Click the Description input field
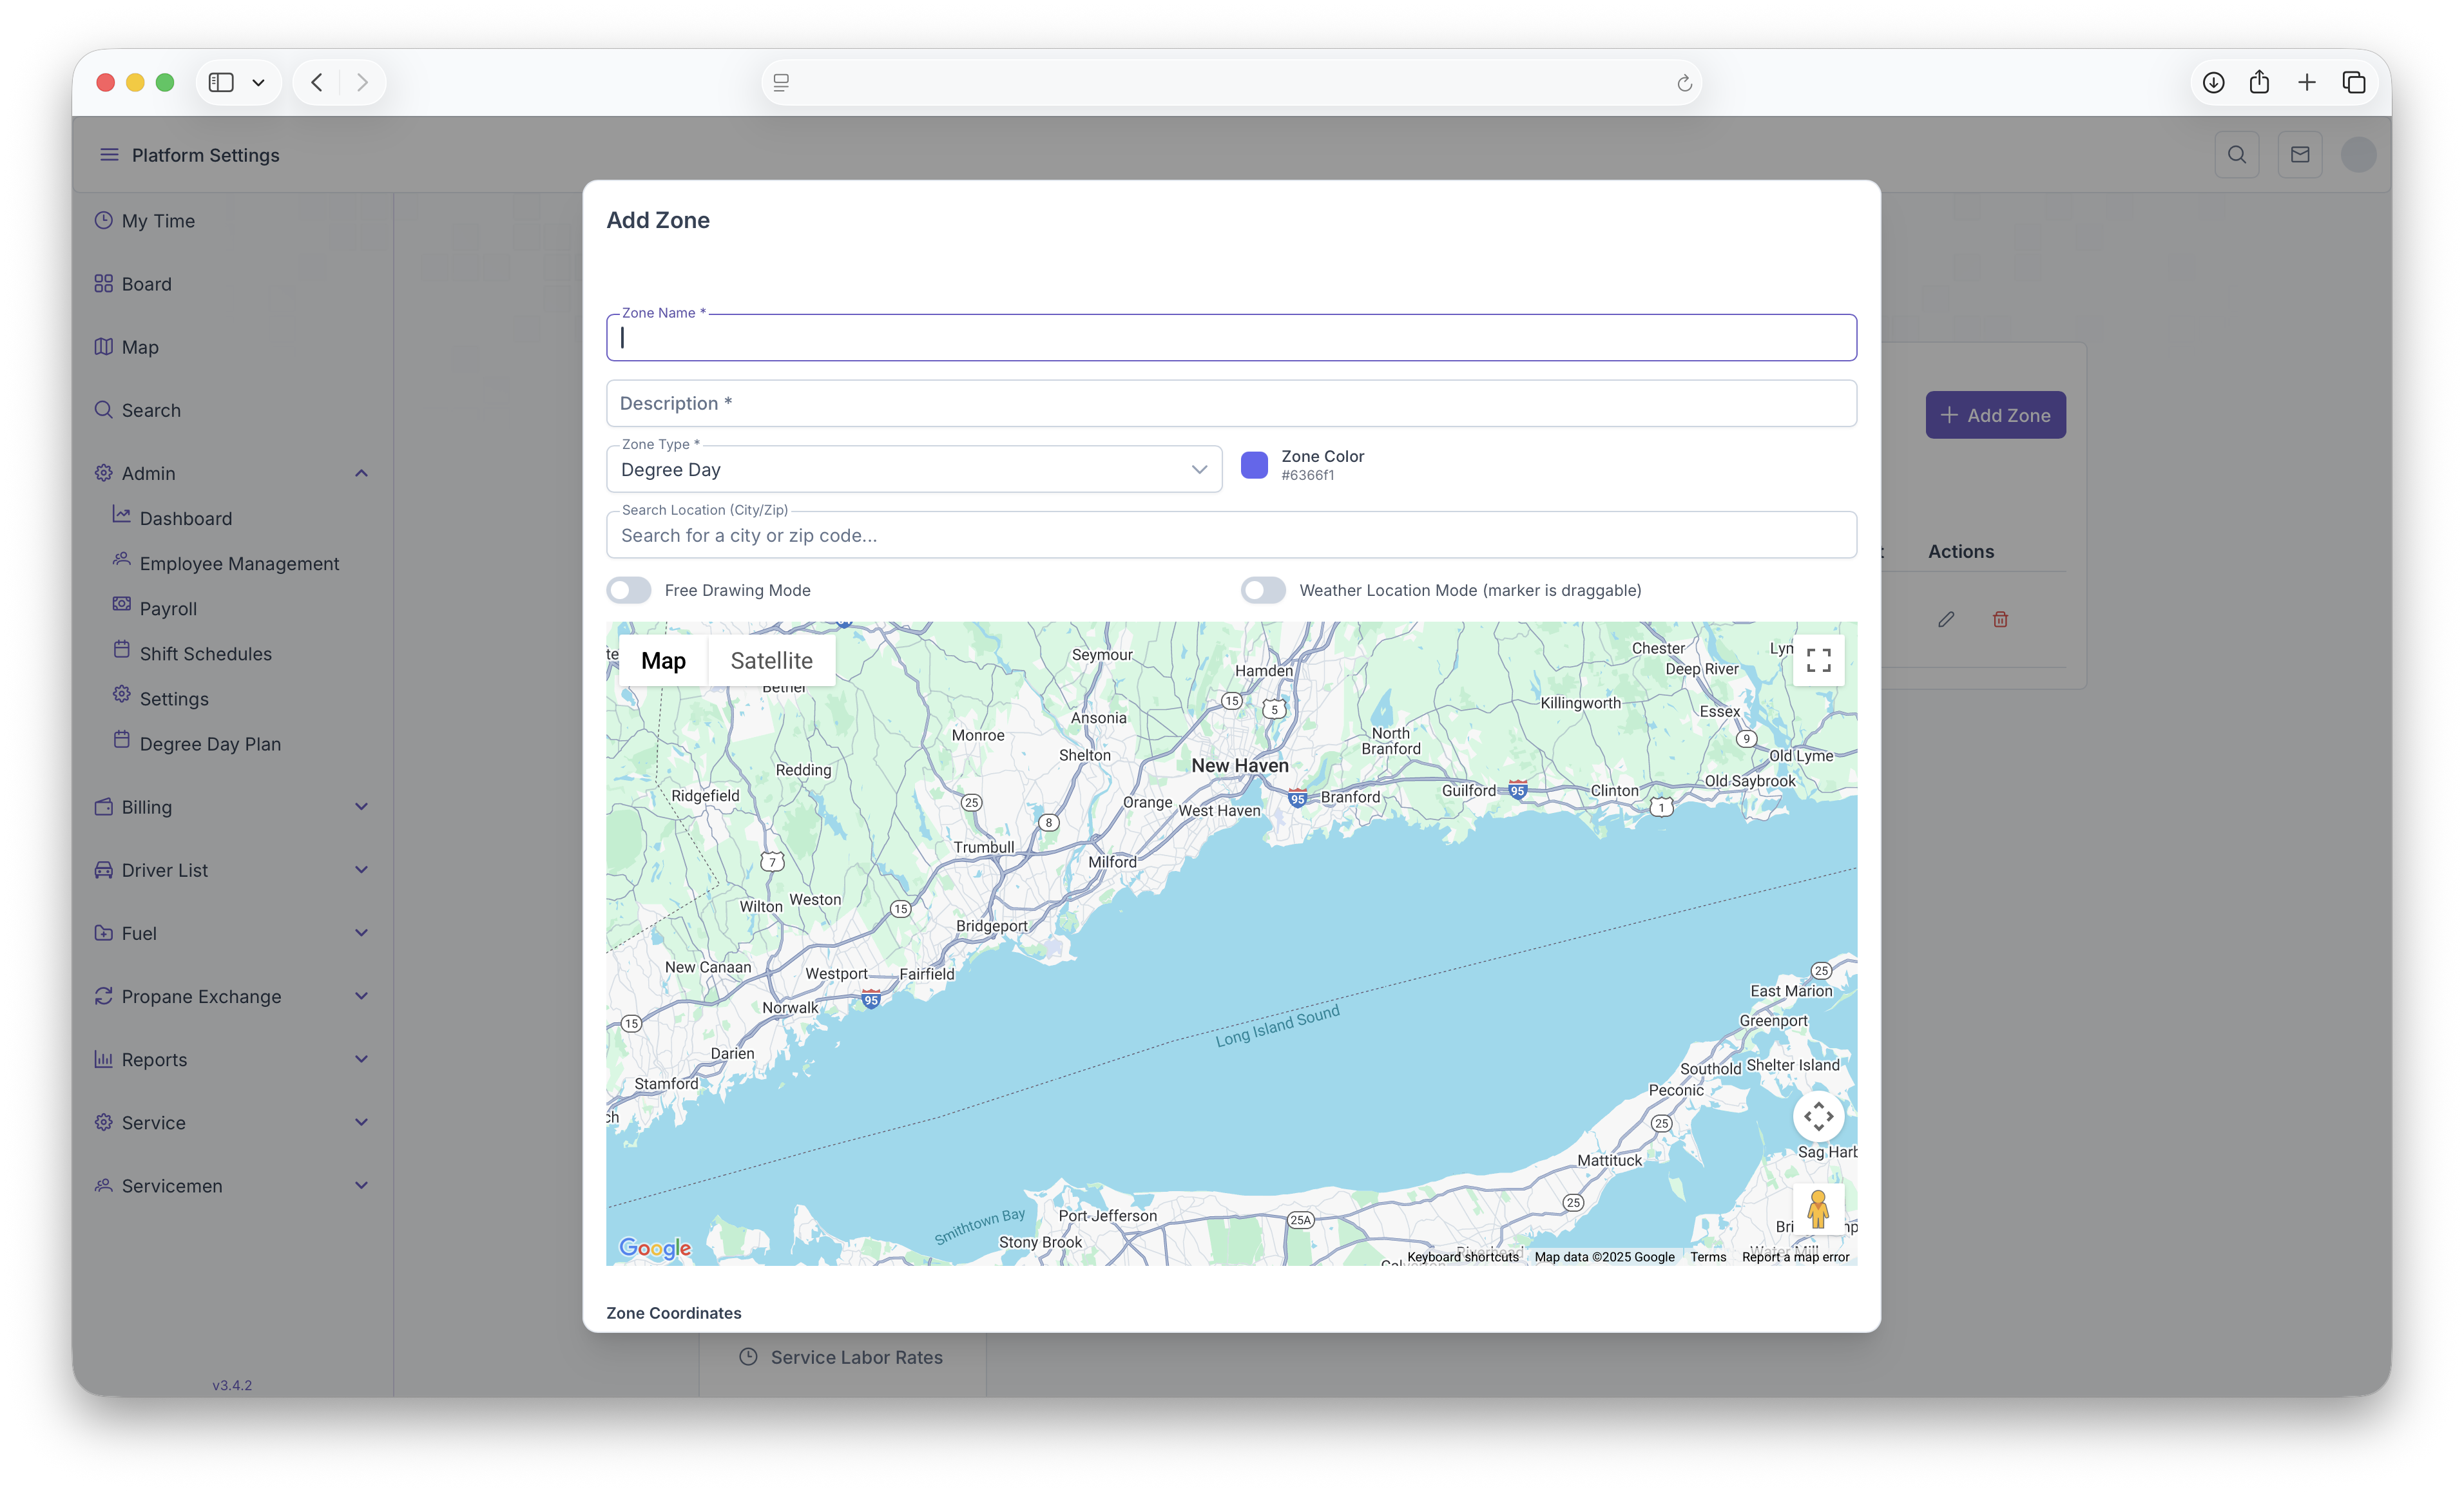Viewport: 2464px width, 1492px height. [1231, 403]
